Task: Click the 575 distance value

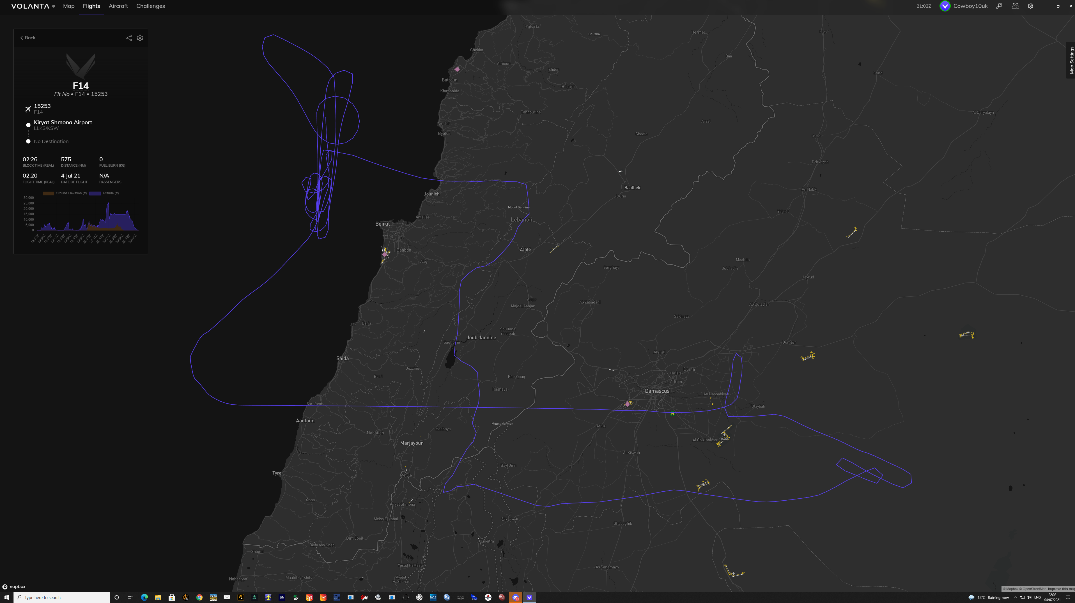Action: tap(66, 159)
